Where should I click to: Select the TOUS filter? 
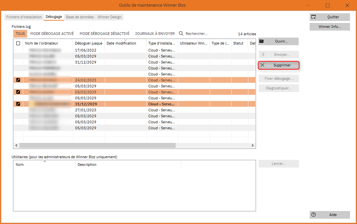coord(20,34)
